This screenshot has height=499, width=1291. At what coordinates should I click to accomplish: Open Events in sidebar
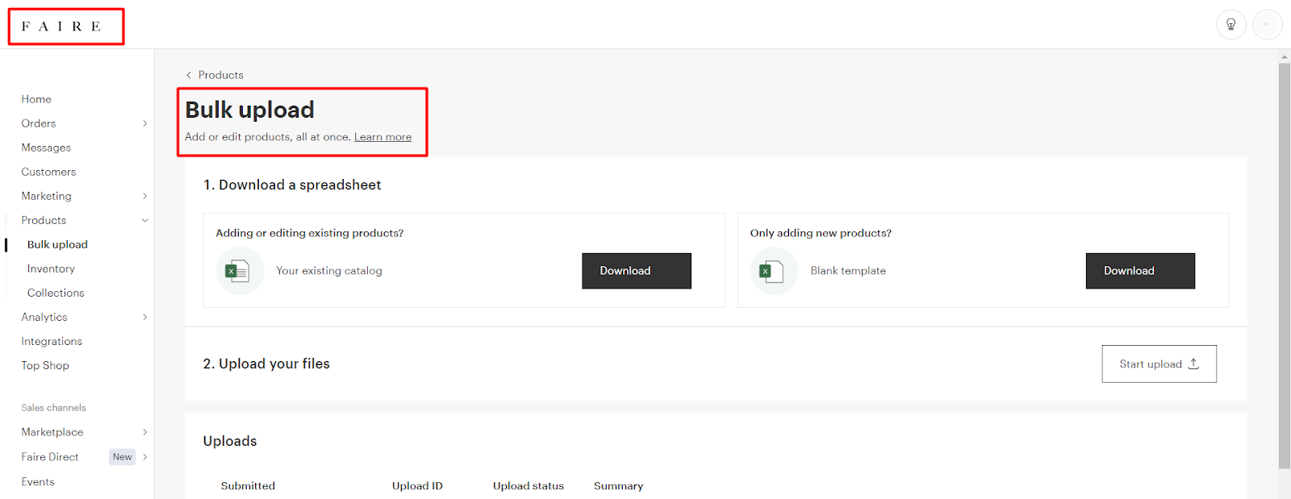coord(38,482)
